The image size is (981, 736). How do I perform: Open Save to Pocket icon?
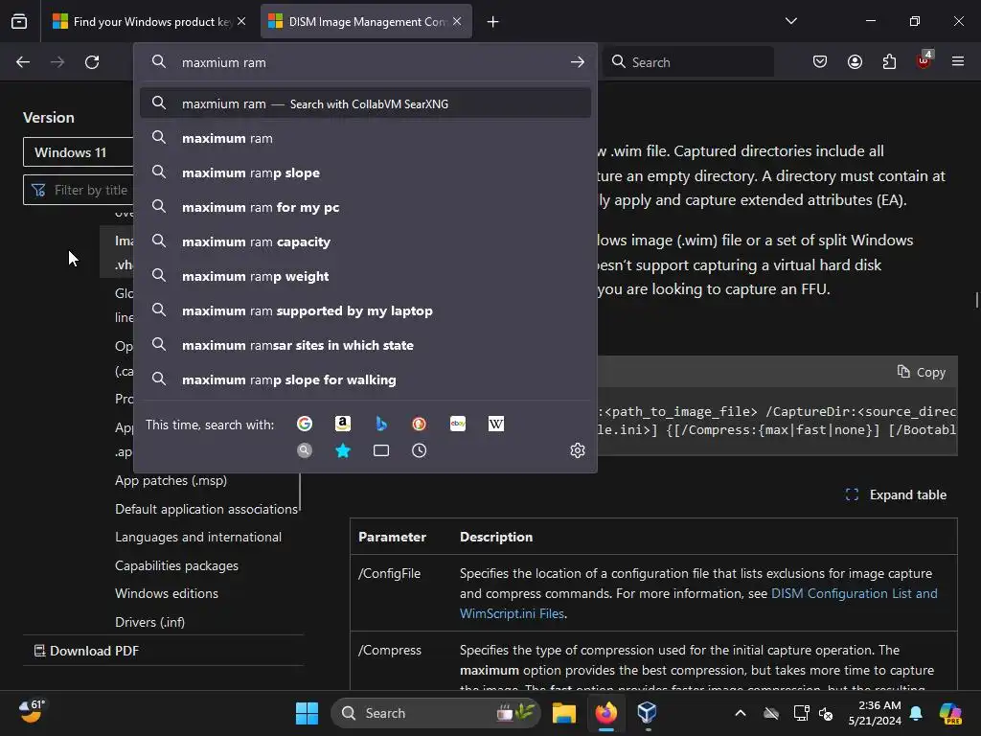820,61
